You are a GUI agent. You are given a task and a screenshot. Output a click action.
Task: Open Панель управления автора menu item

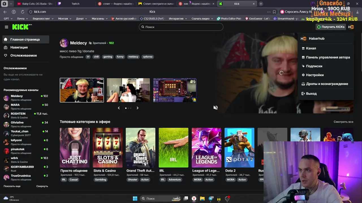tap(326, 57)
